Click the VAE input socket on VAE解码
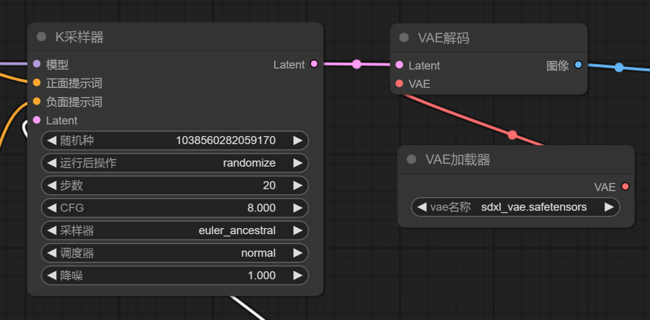 coord(399,84)
